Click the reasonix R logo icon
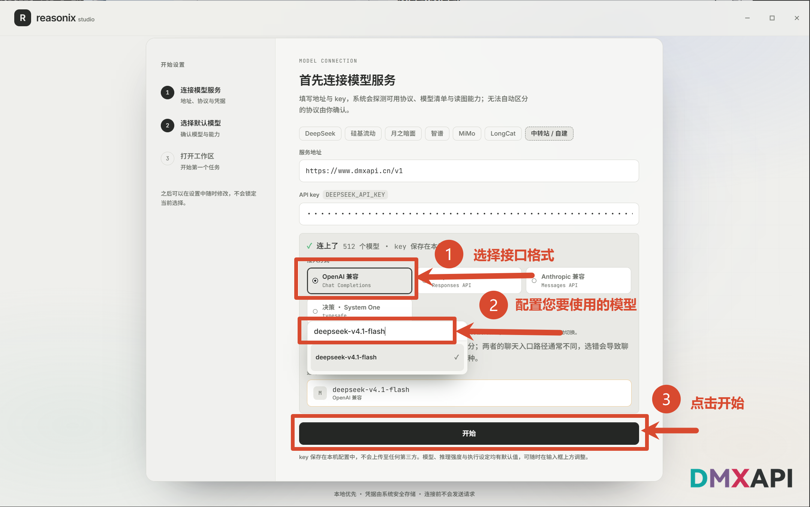 click(22, 18)
